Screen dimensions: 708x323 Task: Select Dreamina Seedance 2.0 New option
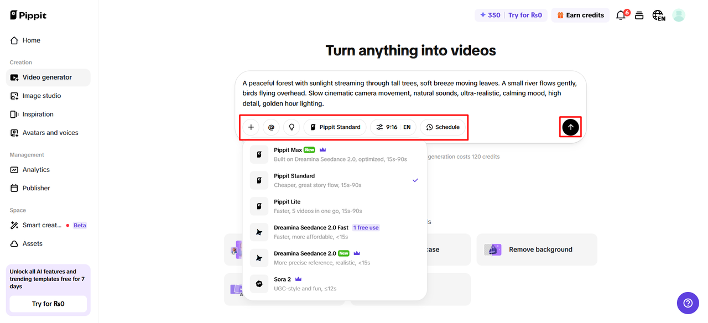tap(335, 258)
